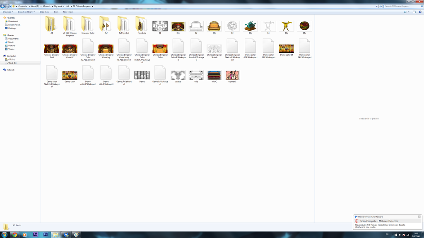The width and height of the screenshot is (424, 238).
Task: Close the Malwarebytes notification popup
Action: tap(419, 217)
